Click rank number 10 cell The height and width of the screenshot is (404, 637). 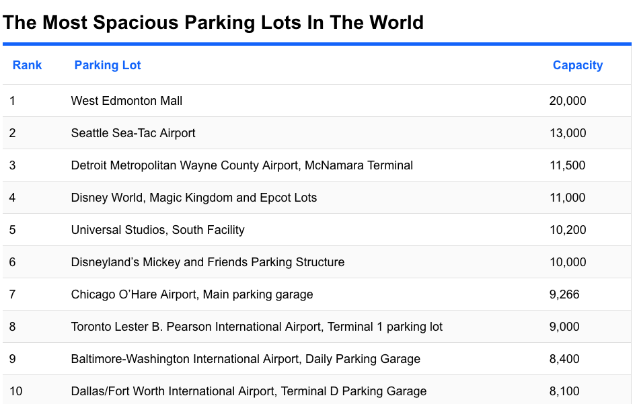pos(16,391)
